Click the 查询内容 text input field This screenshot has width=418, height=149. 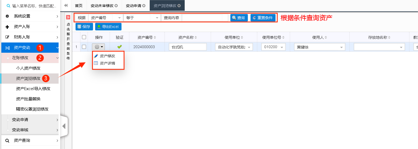tap(205, 18)
